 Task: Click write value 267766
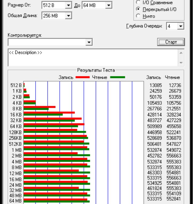click(x=155, y=109)
